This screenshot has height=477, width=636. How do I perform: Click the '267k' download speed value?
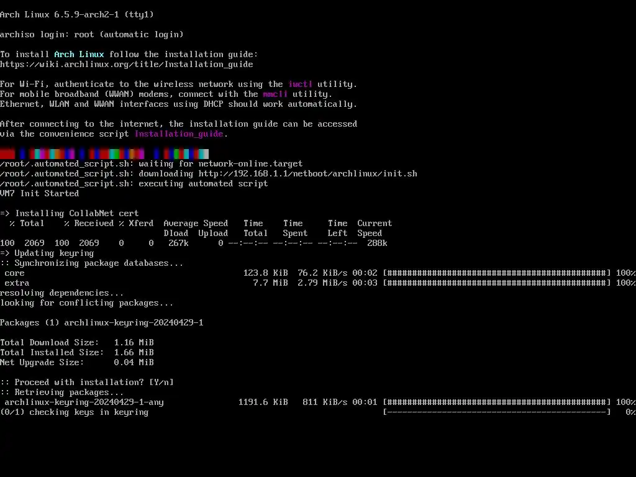point(178,243)
